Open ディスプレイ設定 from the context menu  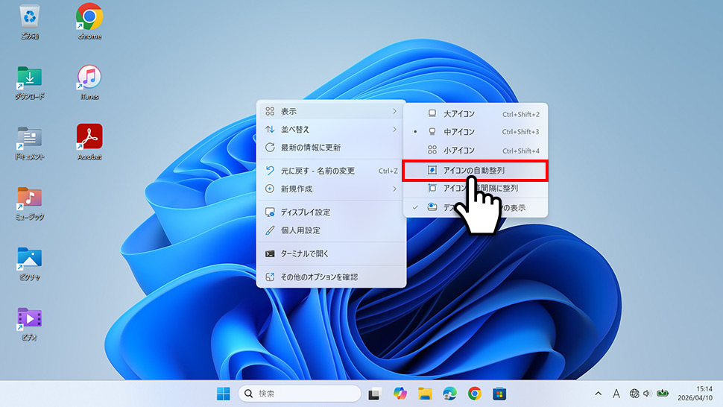(x=331, y=212)
